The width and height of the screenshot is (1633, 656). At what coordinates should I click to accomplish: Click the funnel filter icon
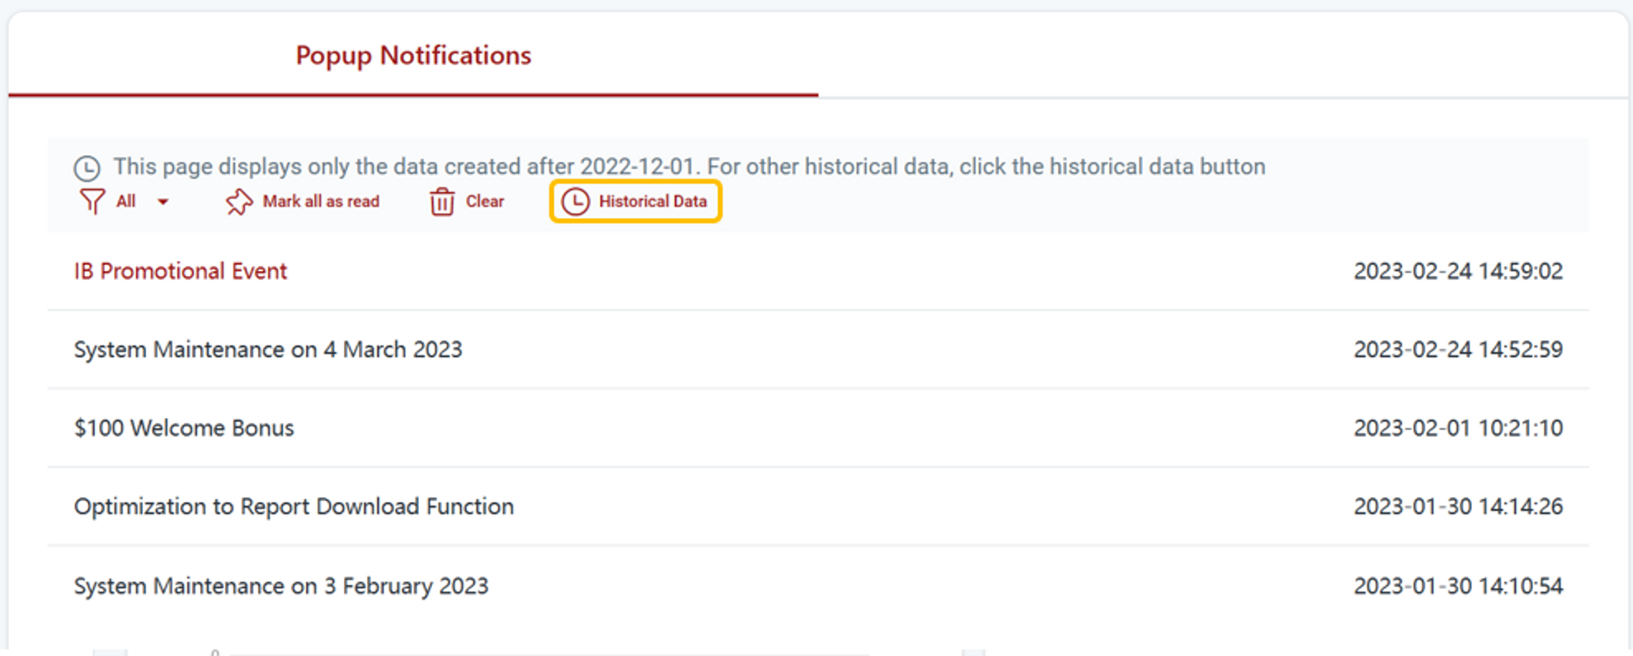92,202
